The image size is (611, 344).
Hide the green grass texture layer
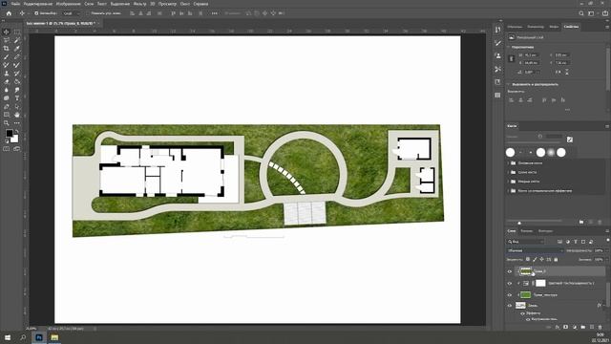509,295
